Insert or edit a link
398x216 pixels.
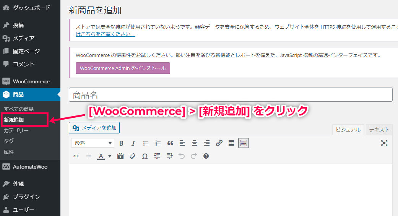coord(219,143)
